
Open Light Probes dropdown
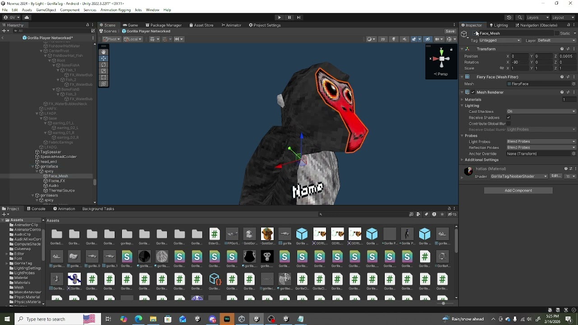pyautogui.click(x=541, y=142)
